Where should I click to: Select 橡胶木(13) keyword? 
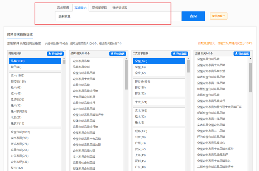(35, 123)
